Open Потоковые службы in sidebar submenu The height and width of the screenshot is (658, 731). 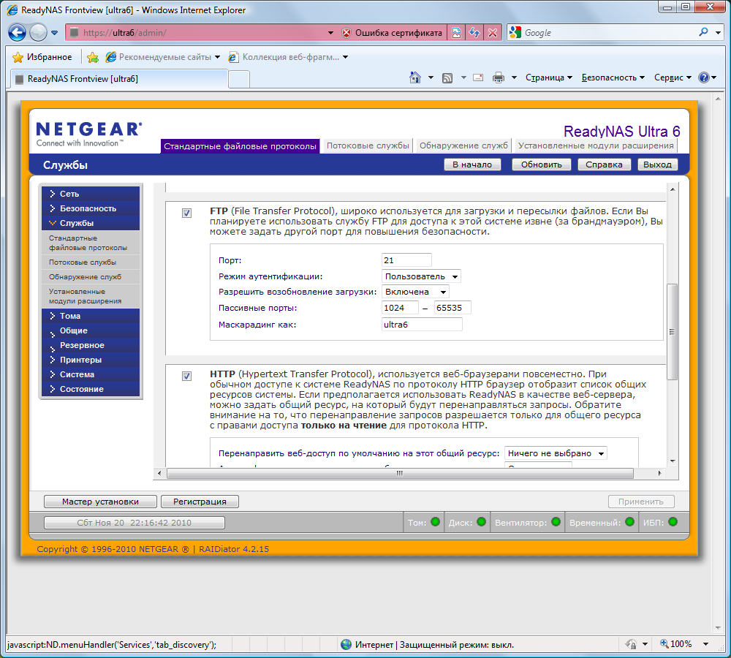91,262
